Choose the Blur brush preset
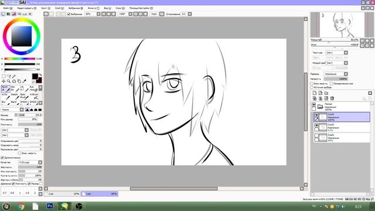This screenshot has height=211, width=375. pyautogui.click(x=6, y=103)
